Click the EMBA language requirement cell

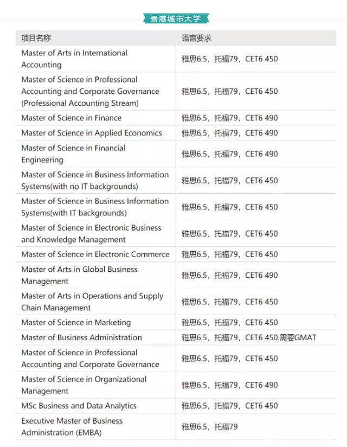tap(210, 426)
